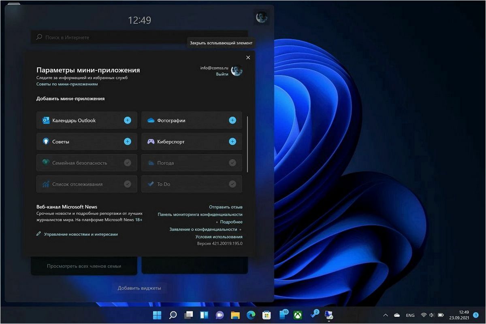Click the Xbox icon on the taskbar
The image size is (486, 324).
point(297,315)
